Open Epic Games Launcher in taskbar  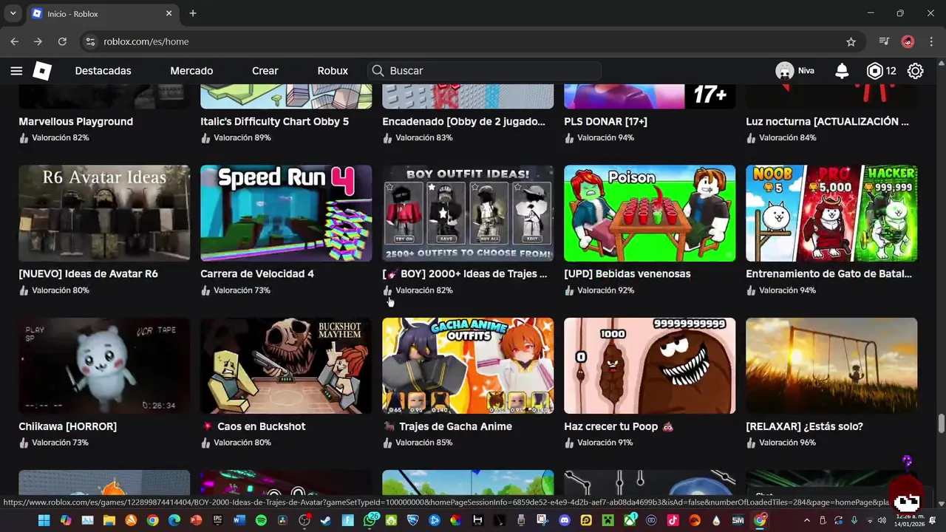(218, 520)
